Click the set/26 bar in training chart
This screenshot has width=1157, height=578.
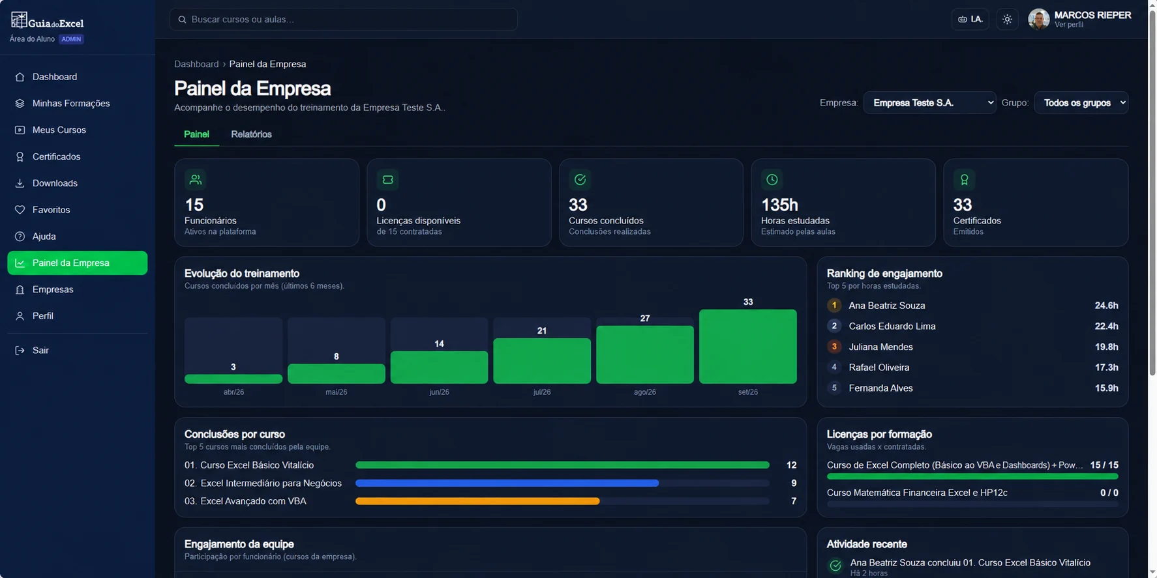click(748, 347)
